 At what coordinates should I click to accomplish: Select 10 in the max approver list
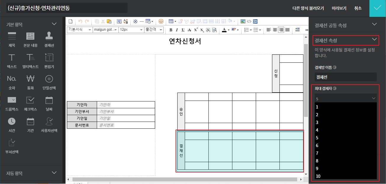318,176
